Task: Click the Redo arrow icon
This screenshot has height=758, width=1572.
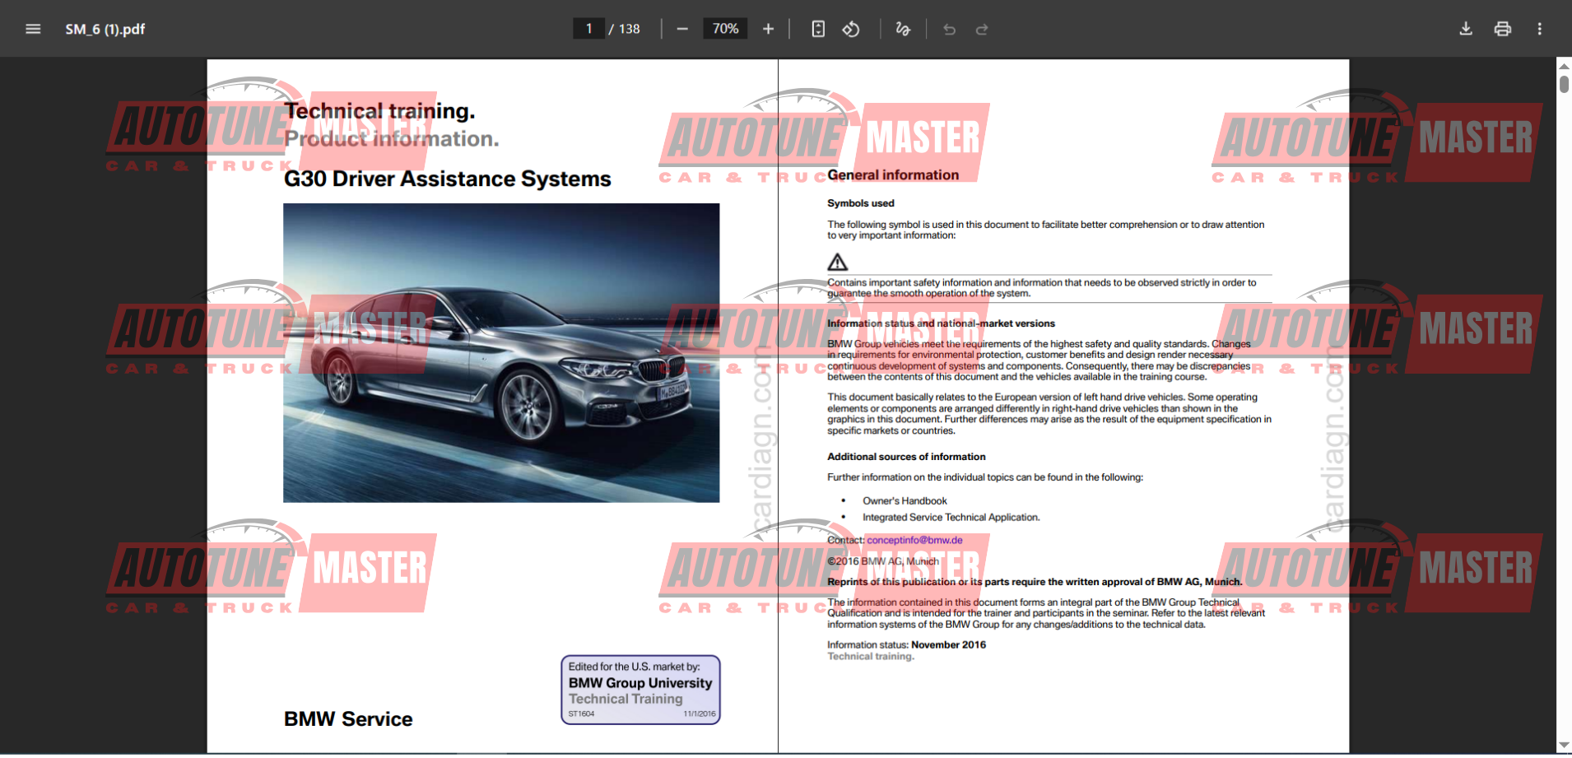Action: click(982, 29)
